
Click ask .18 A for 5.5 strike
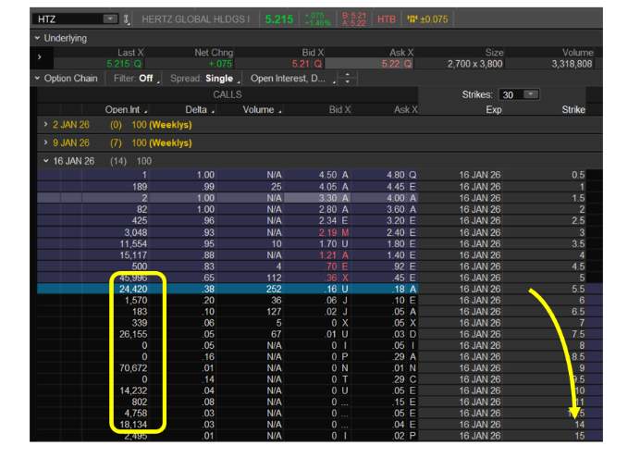click(x=404, y=289)
